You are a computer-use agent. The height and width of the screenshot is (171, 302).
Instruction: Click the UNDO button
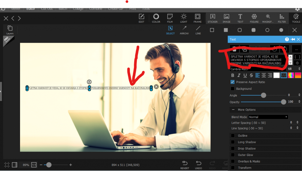tap(198, 165)
